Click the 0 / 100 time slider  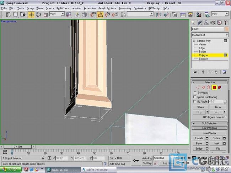tap(17, 147)
